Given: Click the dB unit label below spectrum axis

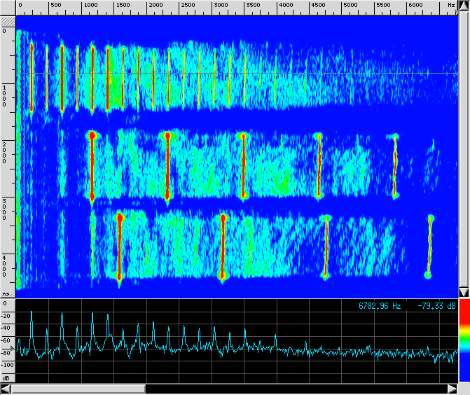Looking at the screenshot, I should pos(6,377).
